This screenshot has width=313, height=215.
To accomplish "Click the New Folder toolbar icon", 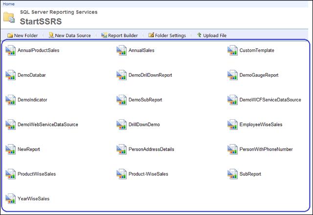I will (x=10, y=35).
